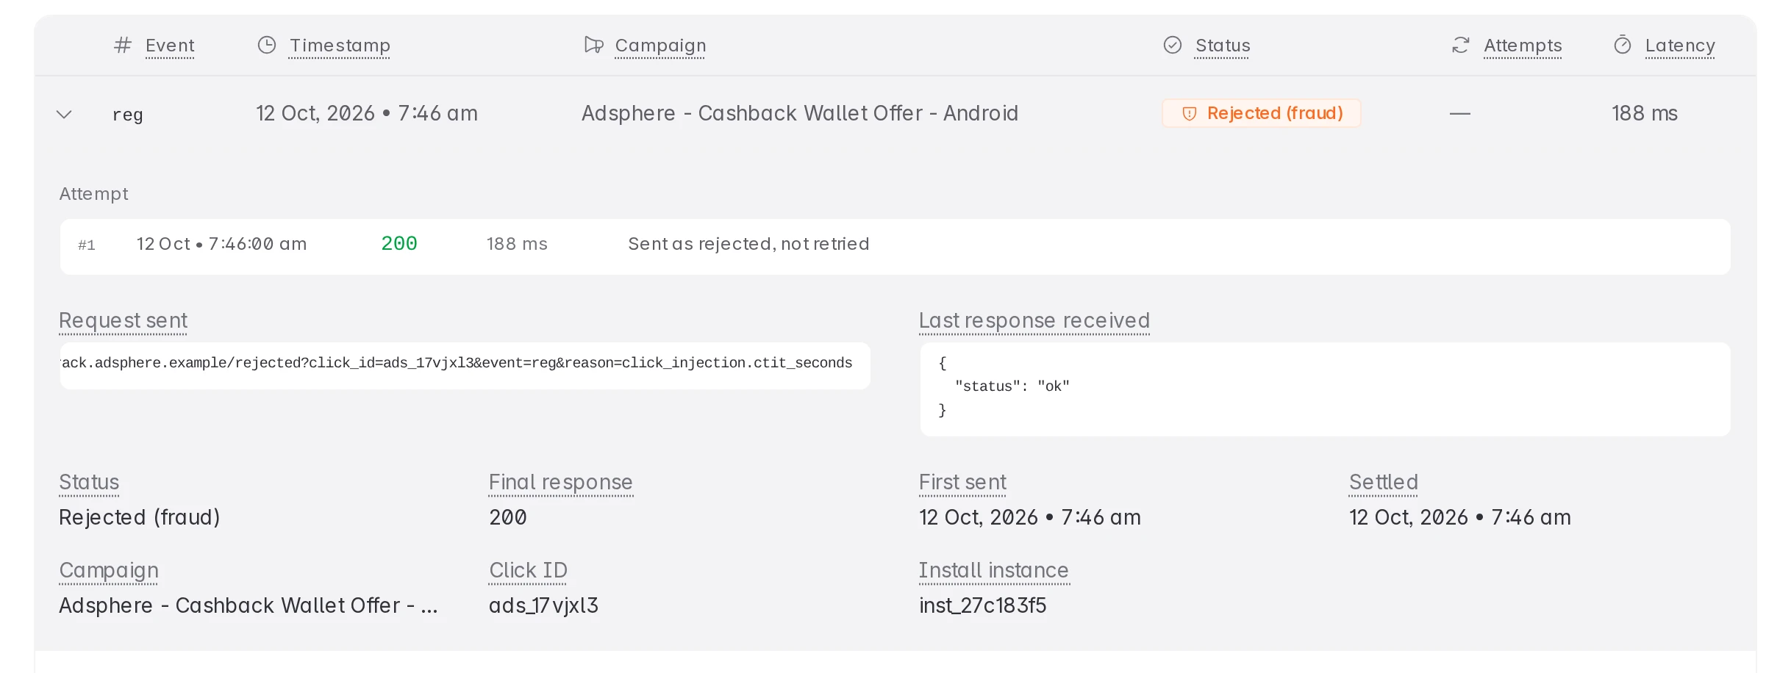Image resolution: width=1791 pixels, height=673 pixels.
Task: Sort by the Timestamp column header
Action: 340,46
